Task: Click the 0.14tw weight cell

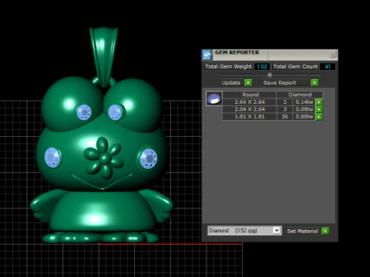Action: 304,102
